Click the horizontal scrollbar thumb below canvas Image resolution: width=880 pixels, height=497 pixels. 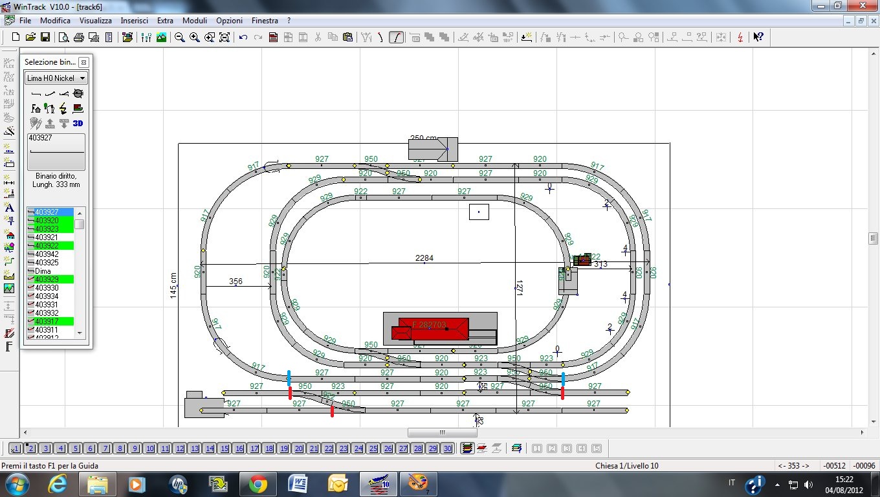(443, 432)
